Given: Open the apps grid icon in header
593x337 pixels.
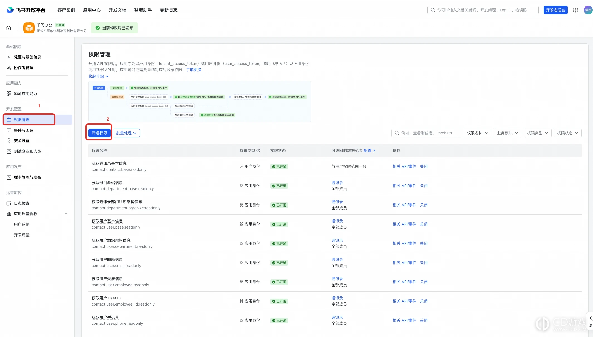Looking at the screenshot, I should pyautogui.click(x=575, y=10).
